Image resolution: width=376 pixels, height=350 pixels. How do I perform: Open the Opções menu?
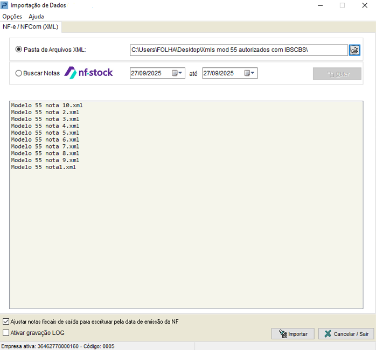point(12,17)
